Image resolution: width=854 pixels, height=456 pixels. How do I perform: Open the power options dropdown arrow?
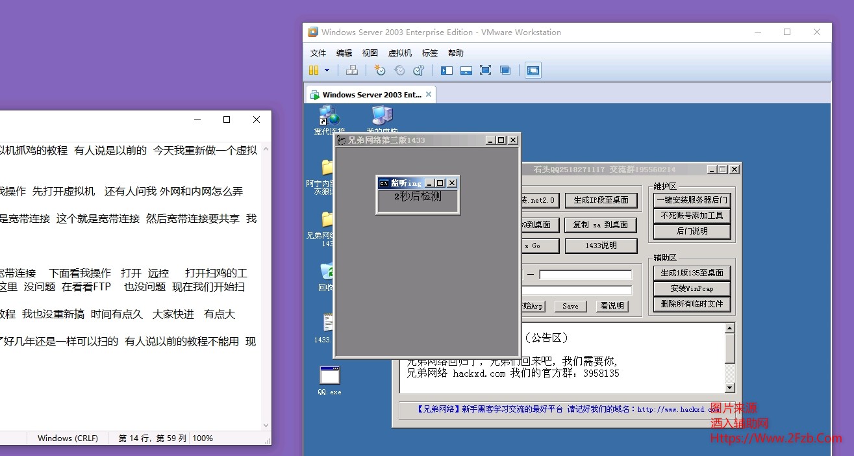[x=327, y=70]
